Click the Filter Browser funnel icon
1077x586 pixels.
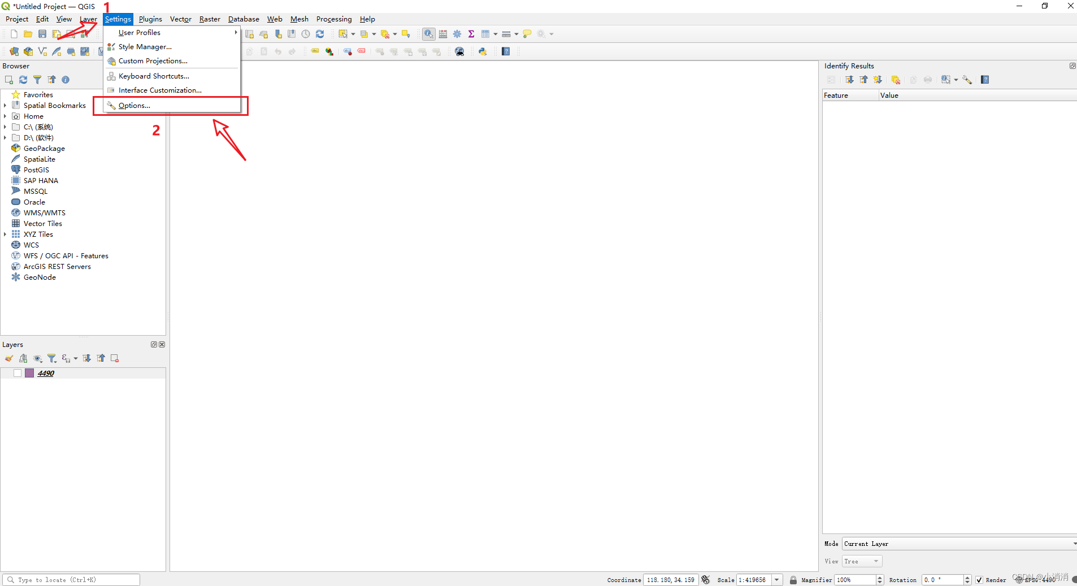[x=37, y=80]
